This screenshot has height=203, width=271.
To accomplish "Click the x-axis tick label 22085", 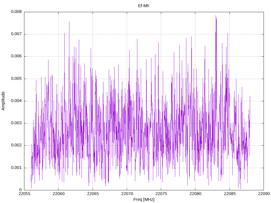I will coord(229,194).
